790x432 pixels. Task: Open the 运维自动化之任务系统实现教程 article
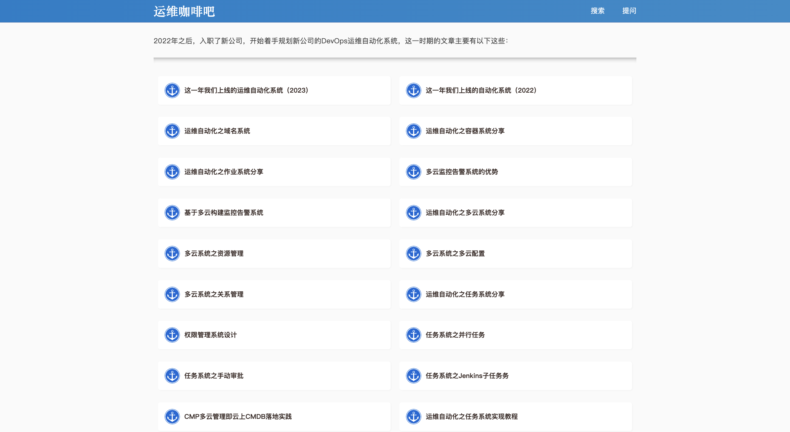pos(471,416)
